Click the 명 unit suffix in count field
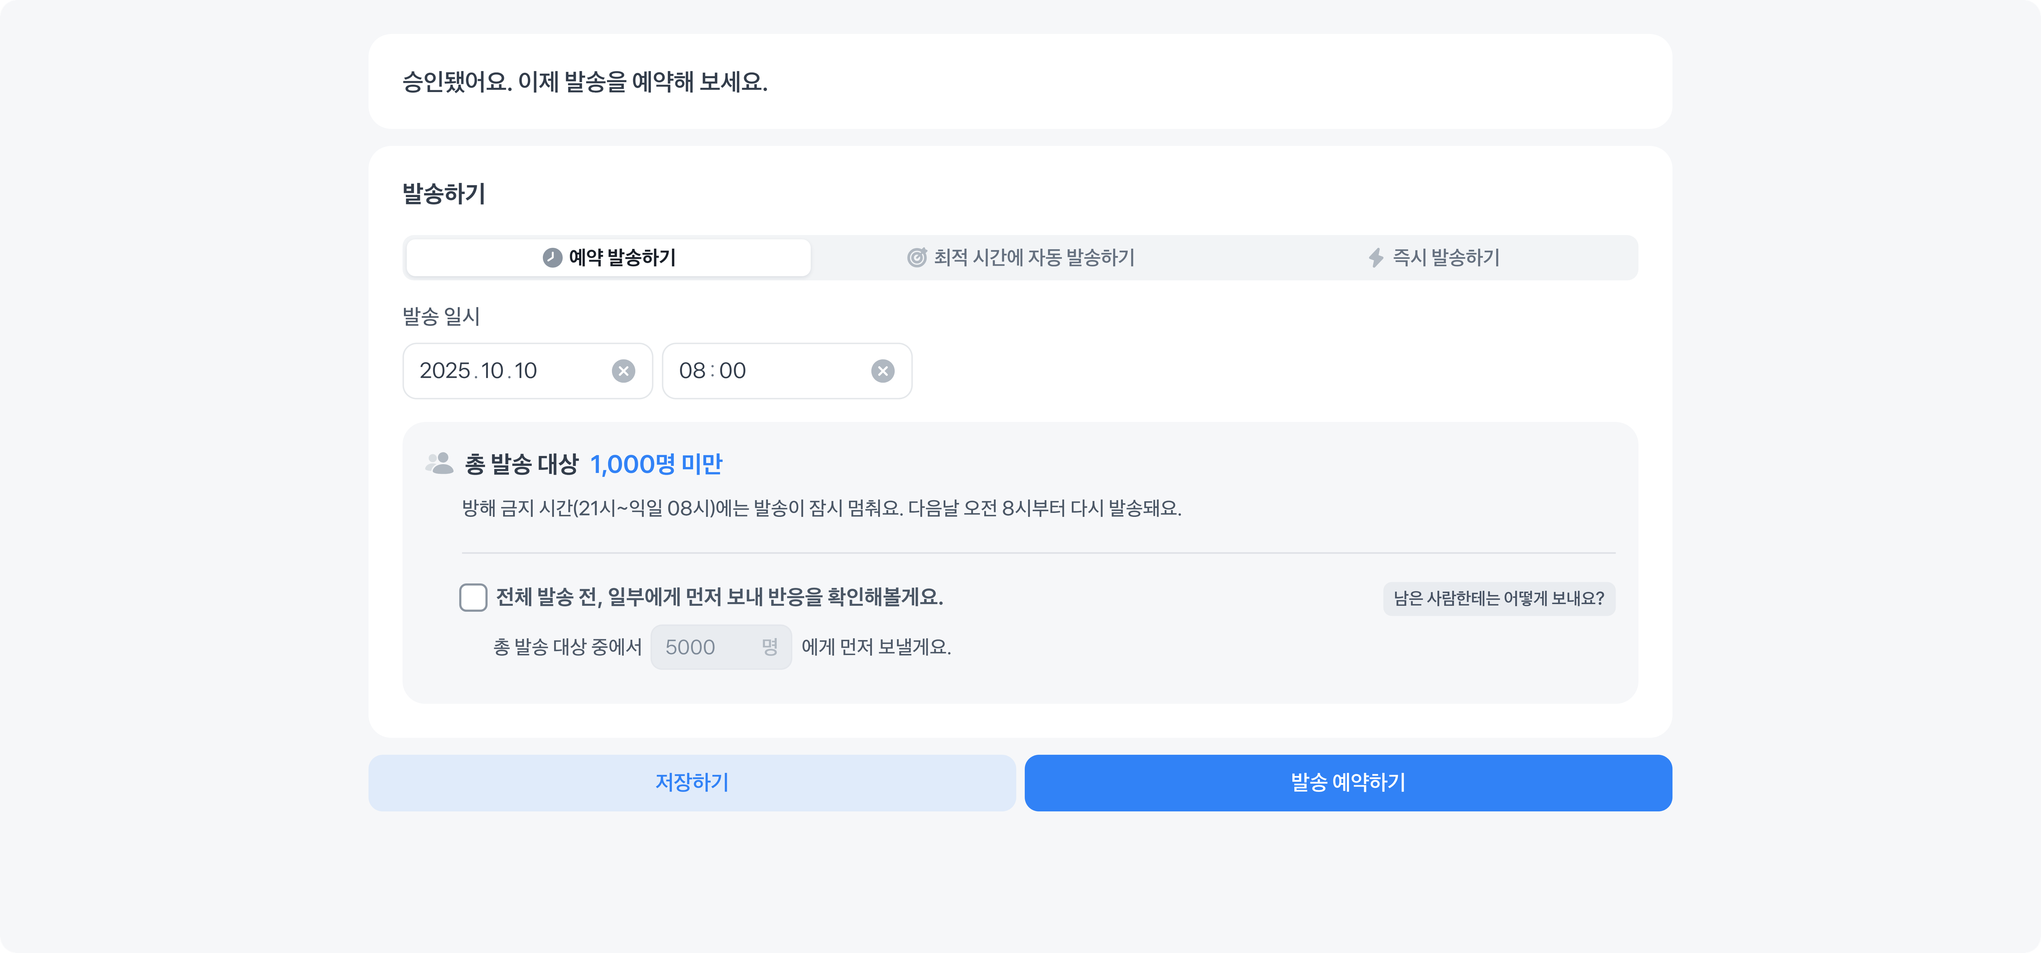 tap(769, 647)
